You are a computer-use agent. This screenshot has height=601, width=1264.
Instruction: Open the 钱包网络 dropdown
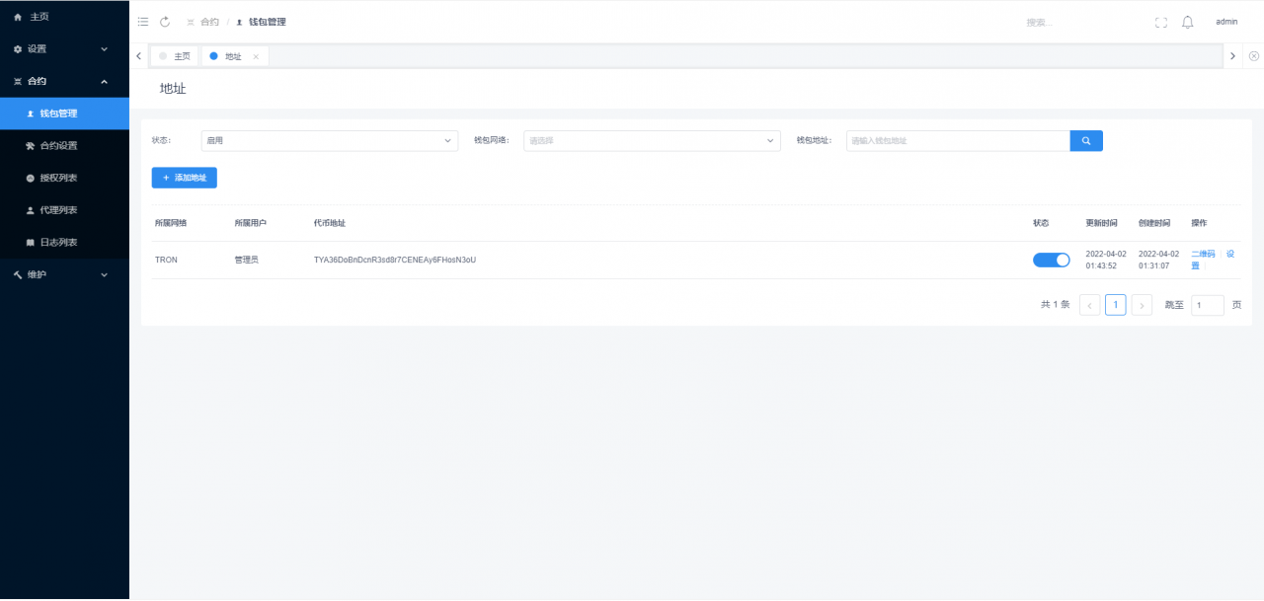pyautogui.click(x=652, y=141)
